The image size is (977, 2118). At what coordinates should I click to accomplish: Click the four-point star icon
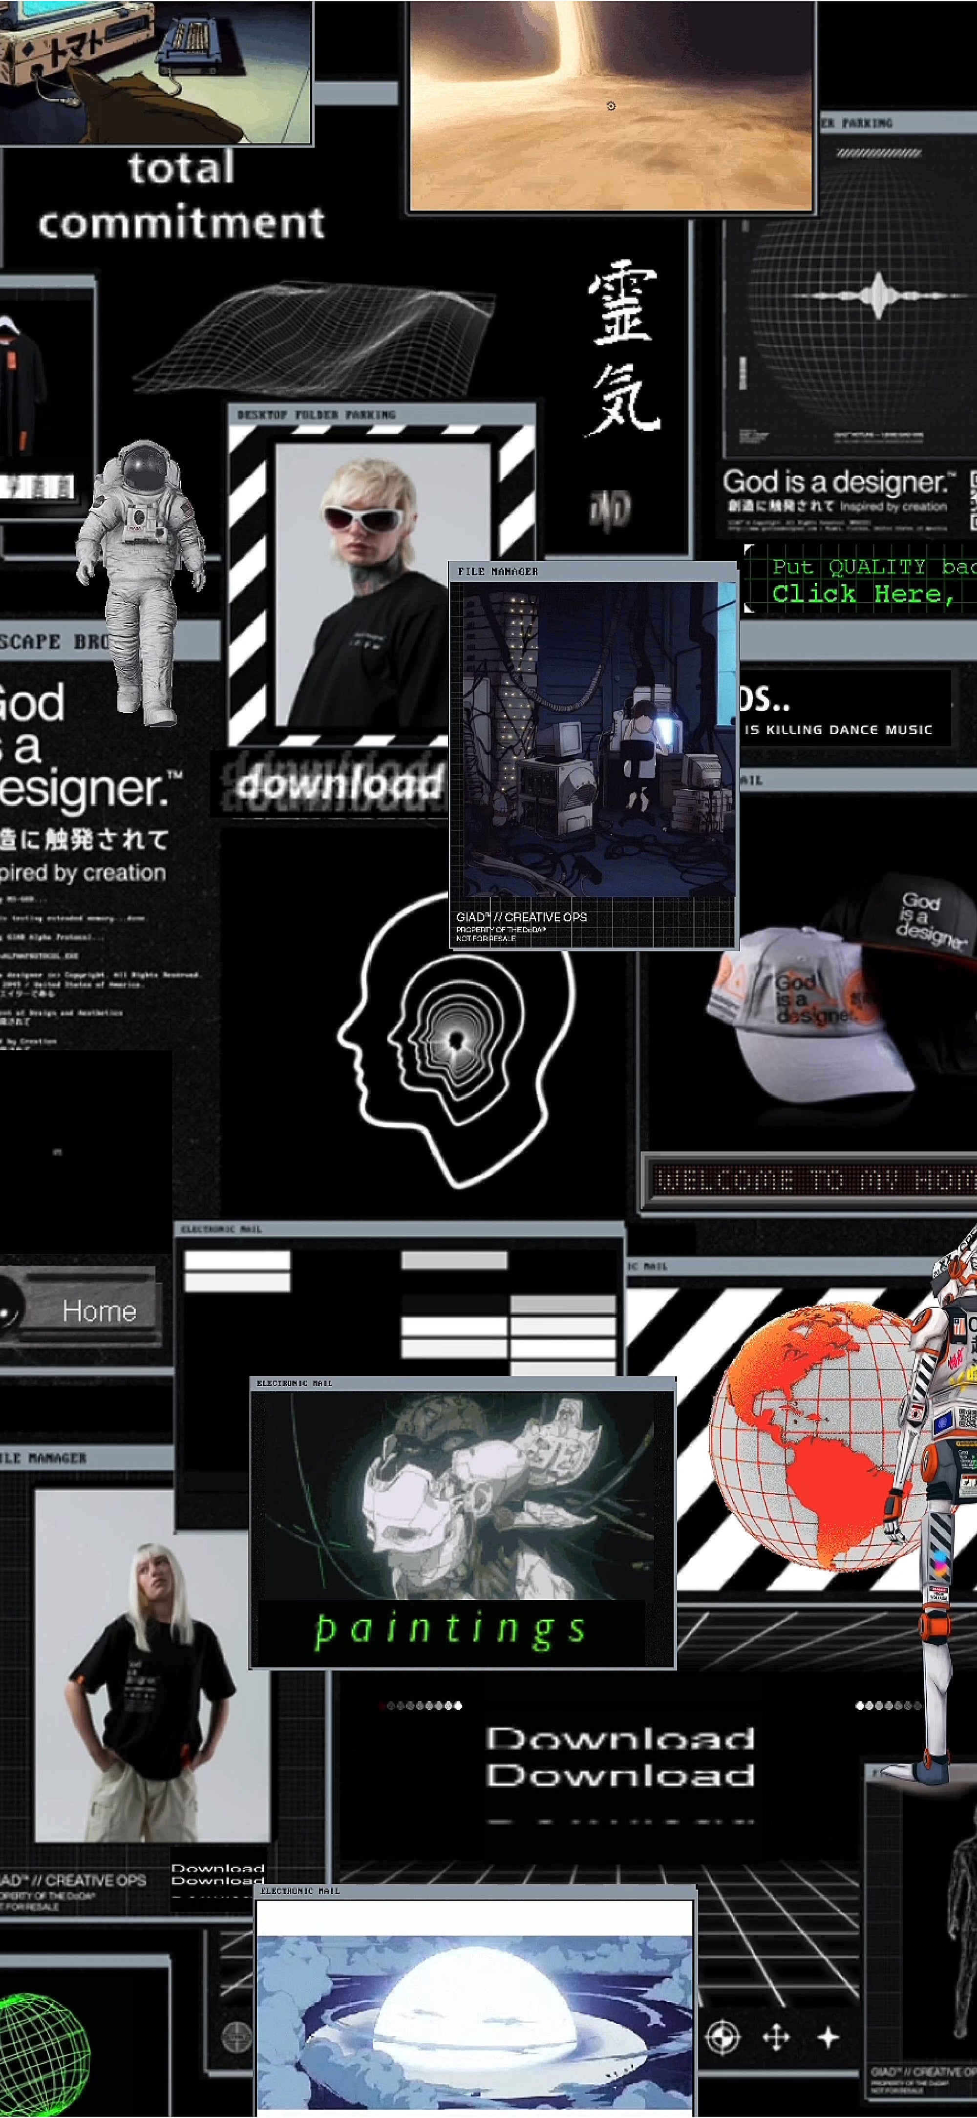pyautogui.click(x=828, y=2037)
